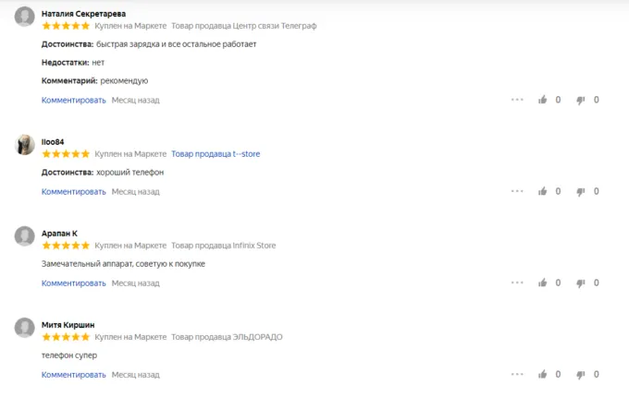
Task: Thumbs down Митя Киршин's review
Action: point(581,374)
